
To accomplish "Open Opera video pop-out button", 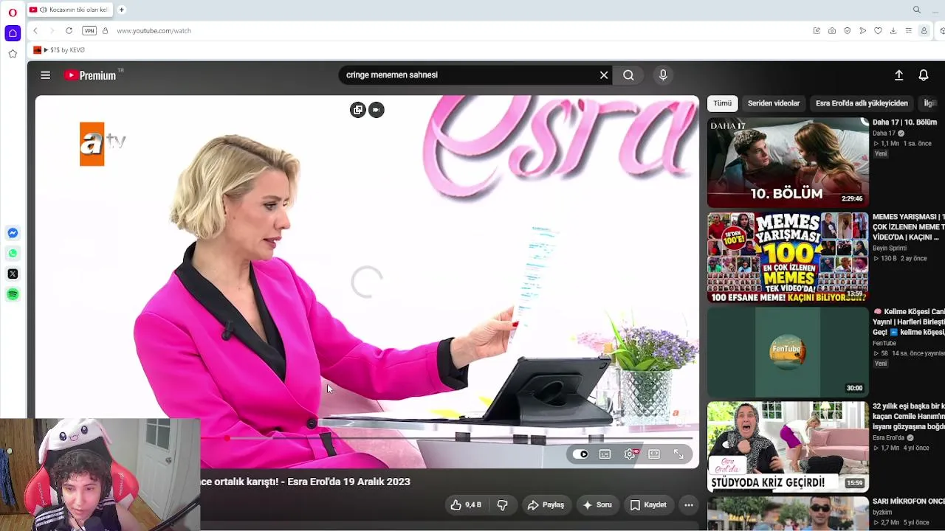I will tap(358, 110).
